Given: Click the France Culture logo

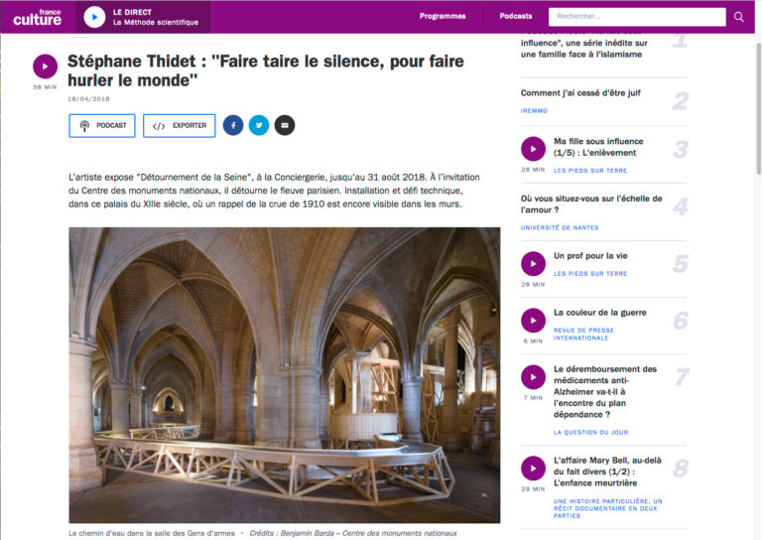Looking at the screenshot, I should tap(38, 17).
